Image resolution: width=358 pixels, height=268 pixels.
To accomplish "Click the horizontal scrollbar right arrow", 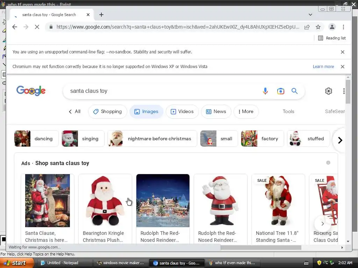I will 342,247.
